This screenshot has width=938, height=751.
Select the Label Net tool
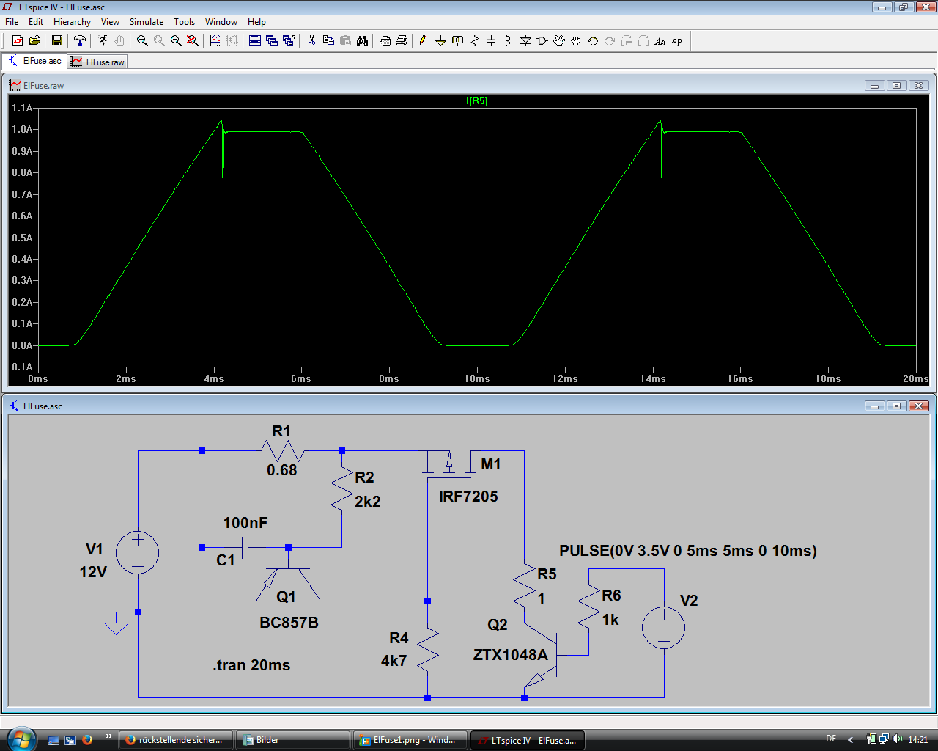458,41
